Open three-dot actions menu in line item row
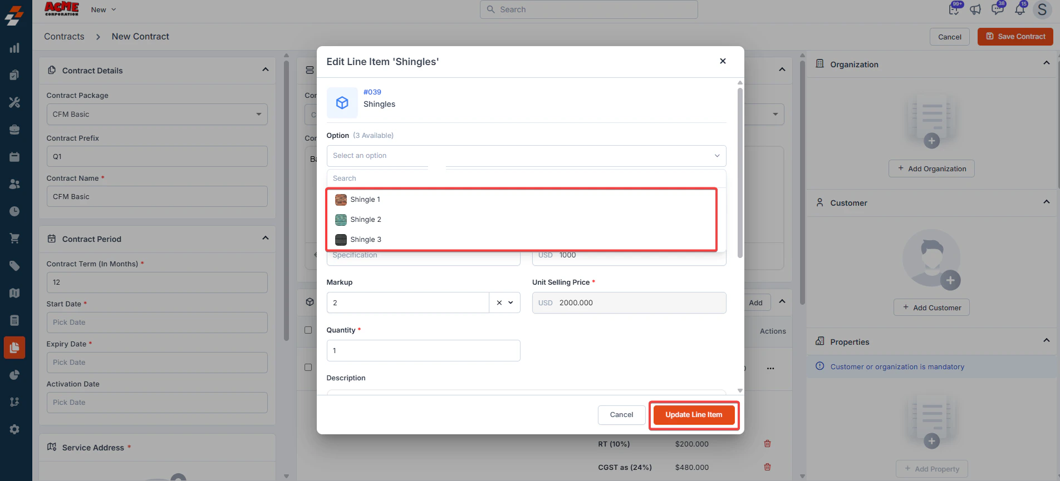 click(771, 368)
